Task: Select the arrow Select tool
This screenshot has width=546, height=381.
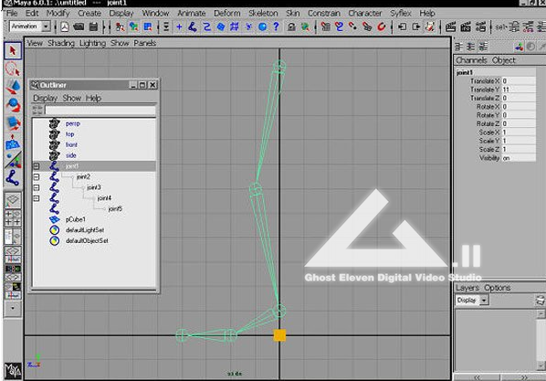Action: coord(13,50)
